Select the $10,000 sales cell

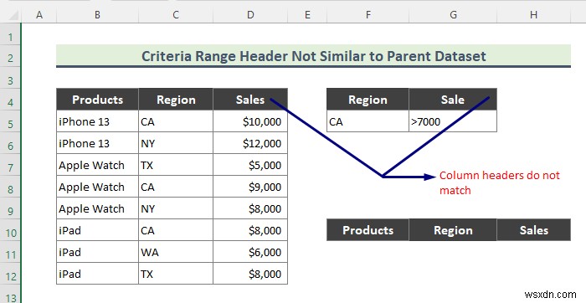coord(250,121)
